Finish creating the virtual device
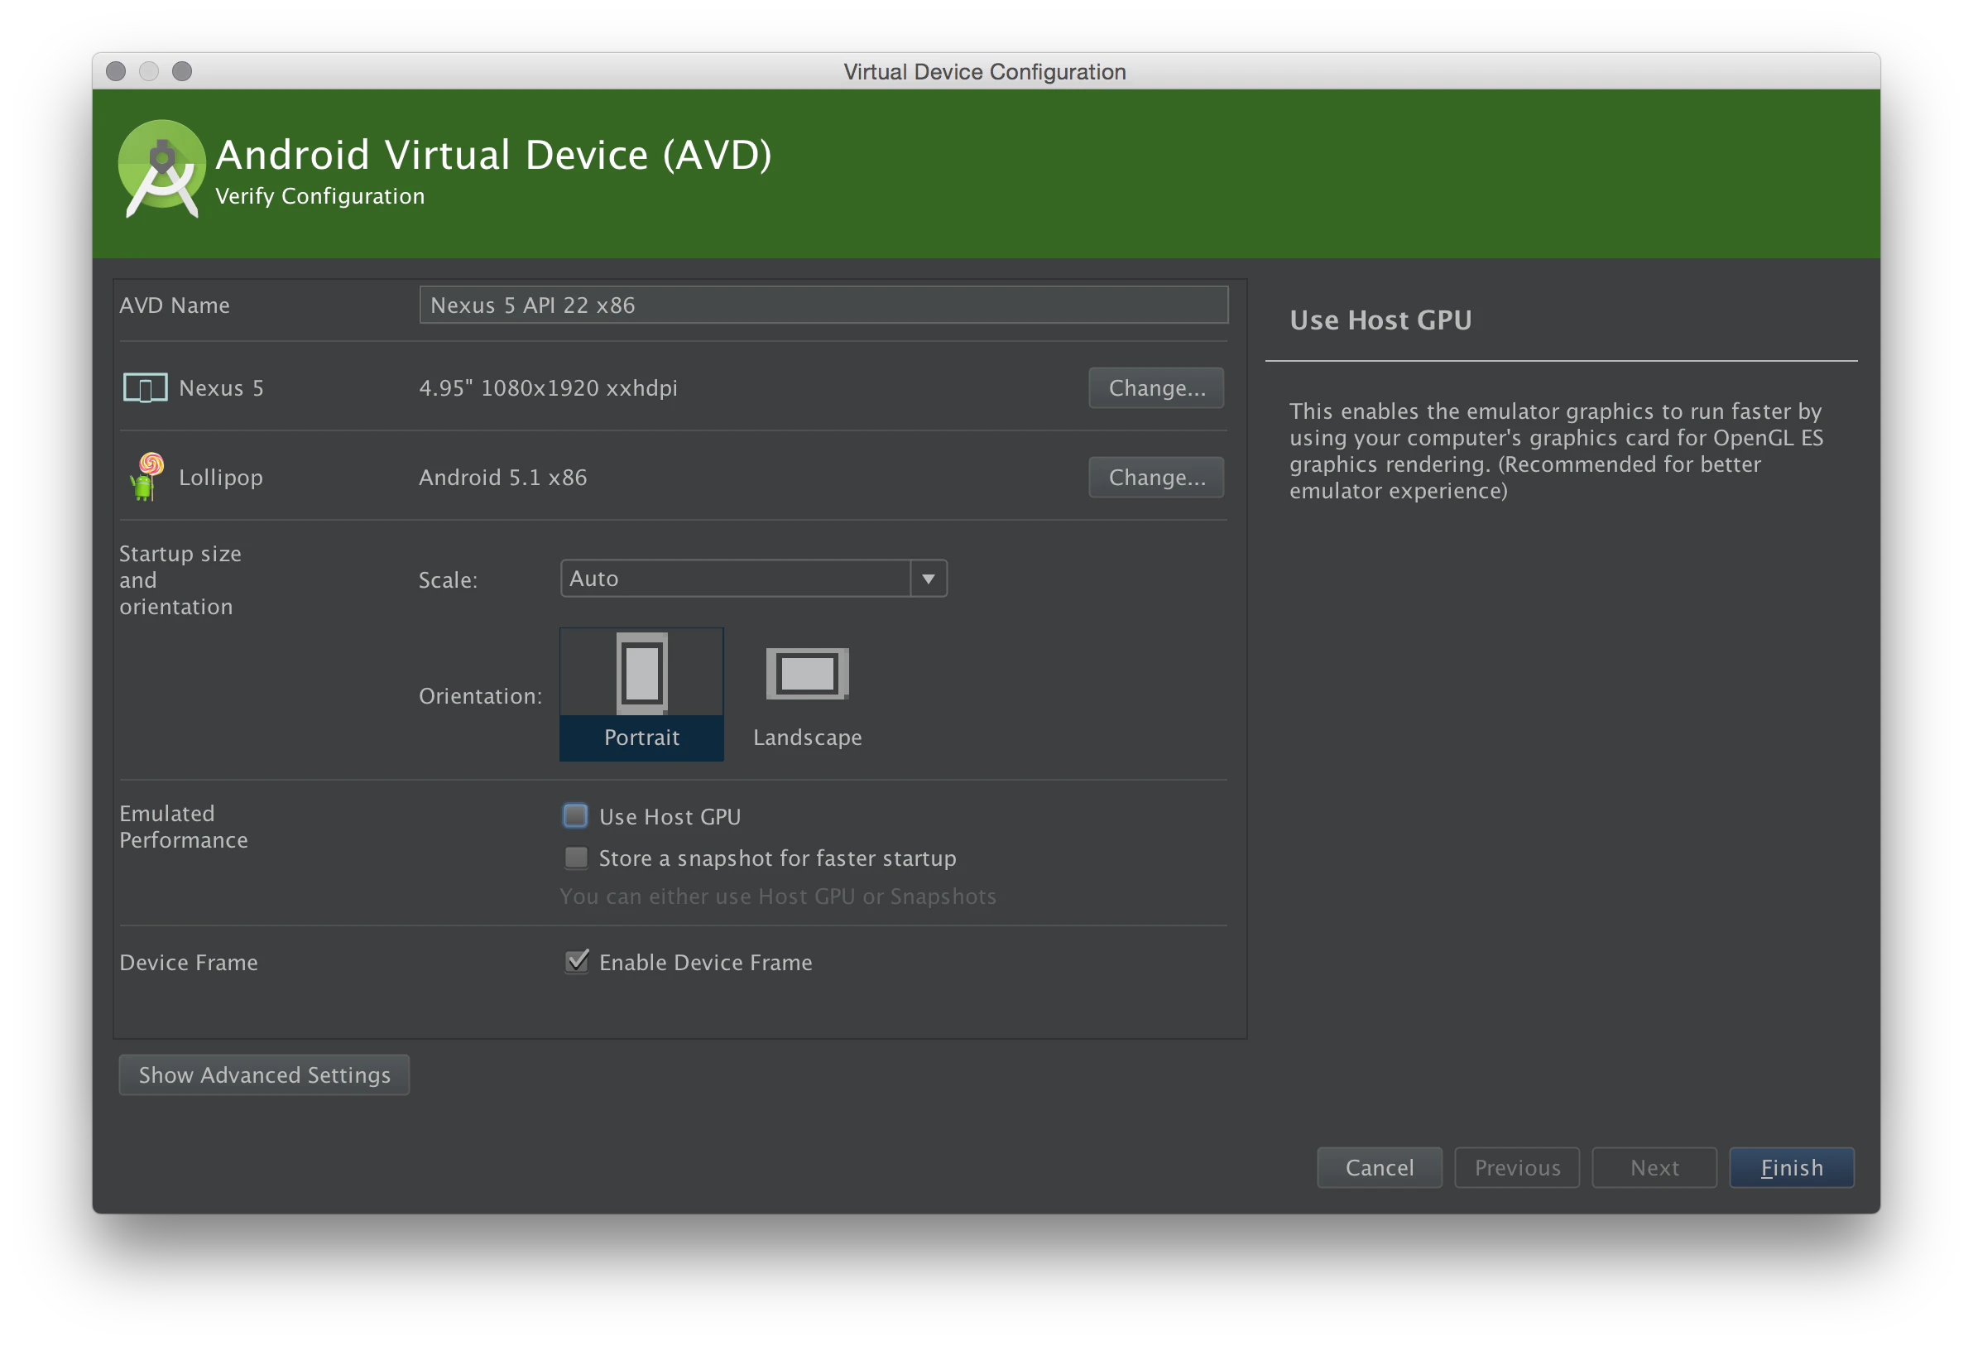Image resolution: width=1973 pixels, height=1346 pixels. click(x=1791, y=1168)
